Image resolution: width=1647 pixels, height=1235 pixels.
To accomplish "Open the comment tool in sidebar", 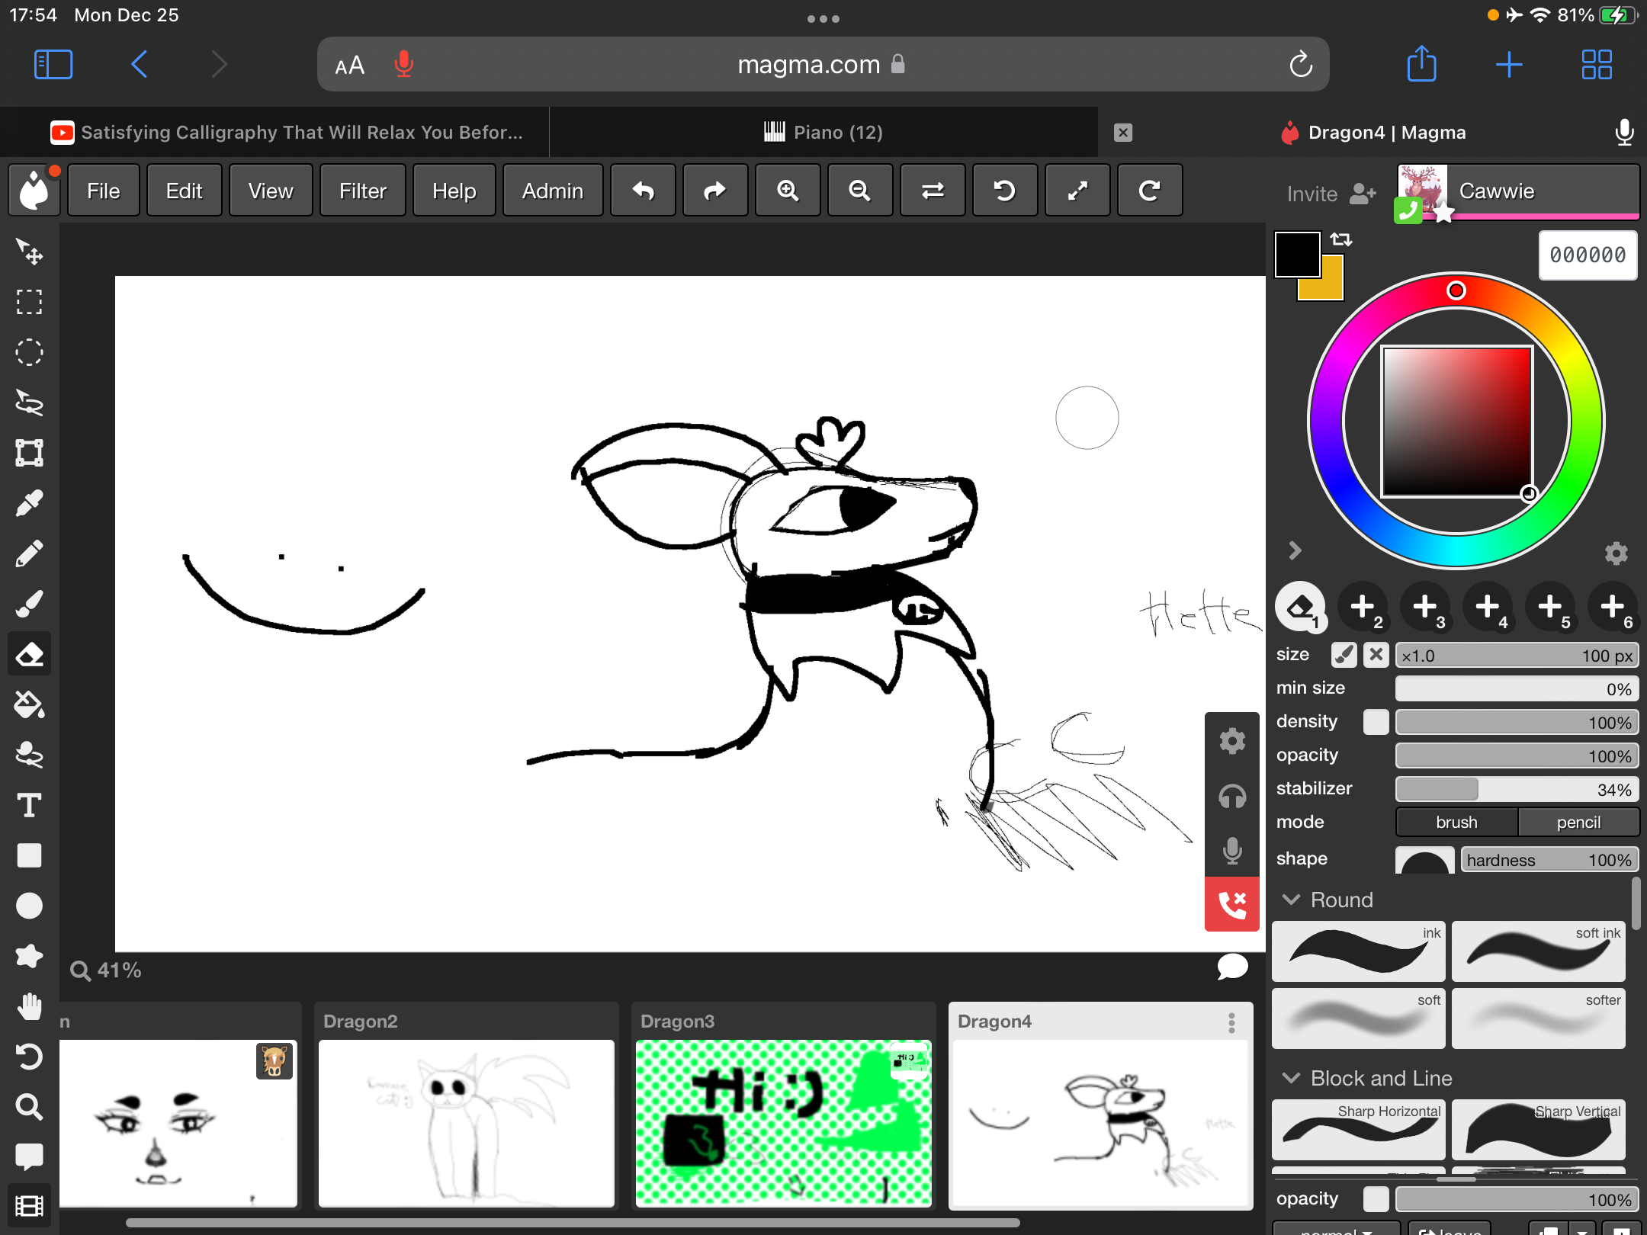I will click(x=30, y=1157).
